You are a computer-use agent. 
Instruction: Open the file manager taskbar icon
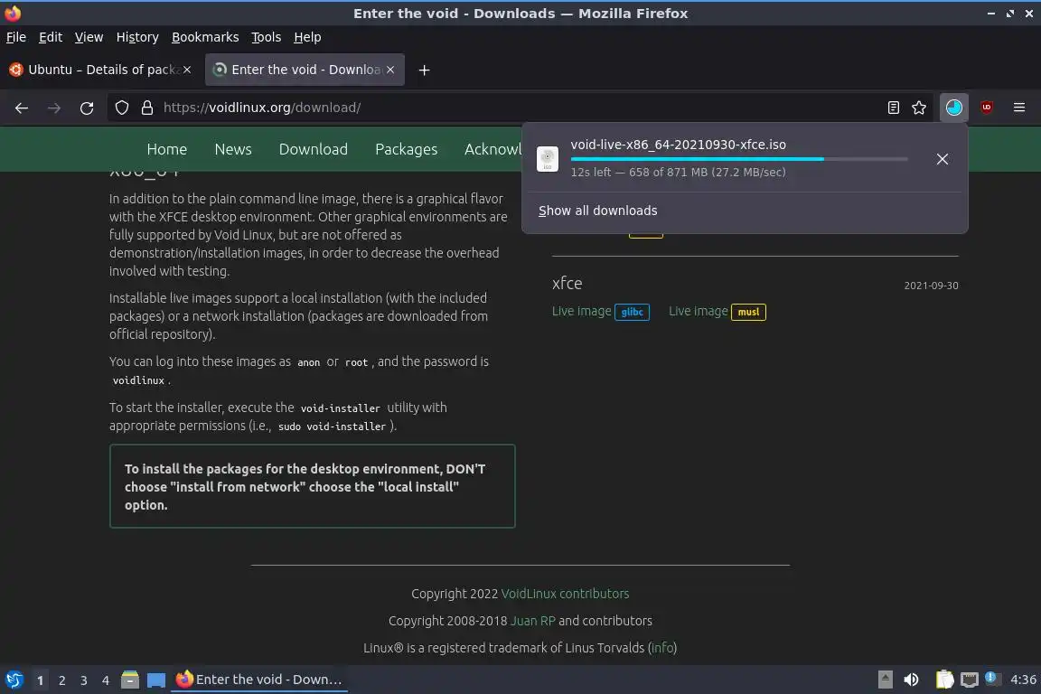point(130,680)
